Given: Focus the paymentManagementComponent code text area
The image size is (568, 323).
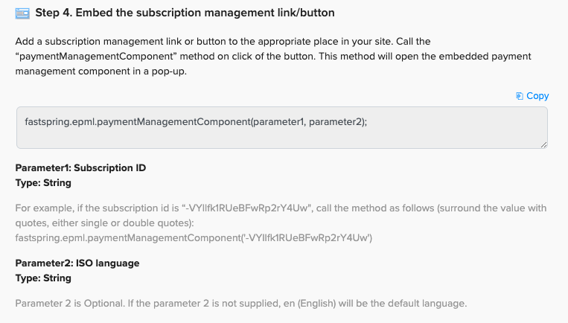Looking at the screenshot, I should (x=282, y=127).
